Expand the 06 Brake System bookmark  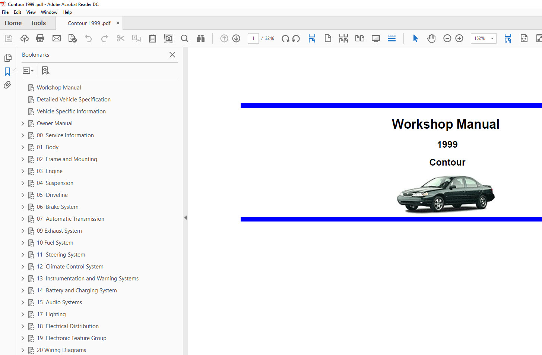point(23,207)
